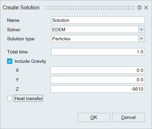The image size is (152, 129).
Task: Expand the Solution type dropdown arrow
Action: point(142,39)
